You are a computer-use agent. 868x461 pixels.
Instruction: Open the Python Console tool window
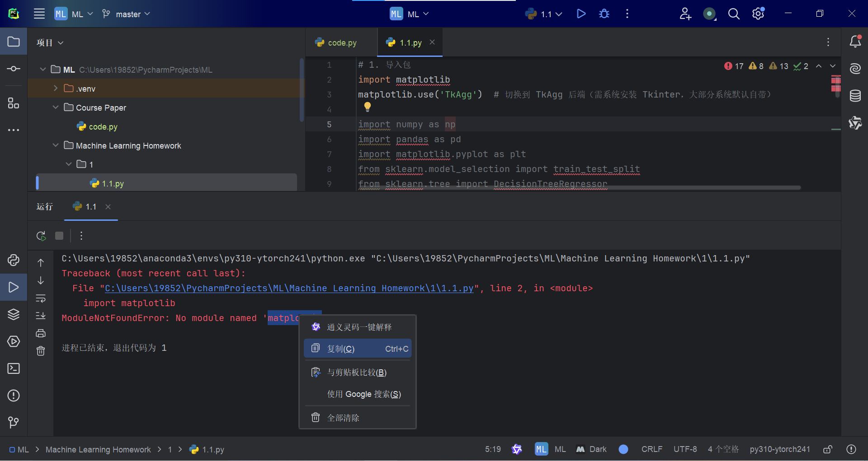14,260
